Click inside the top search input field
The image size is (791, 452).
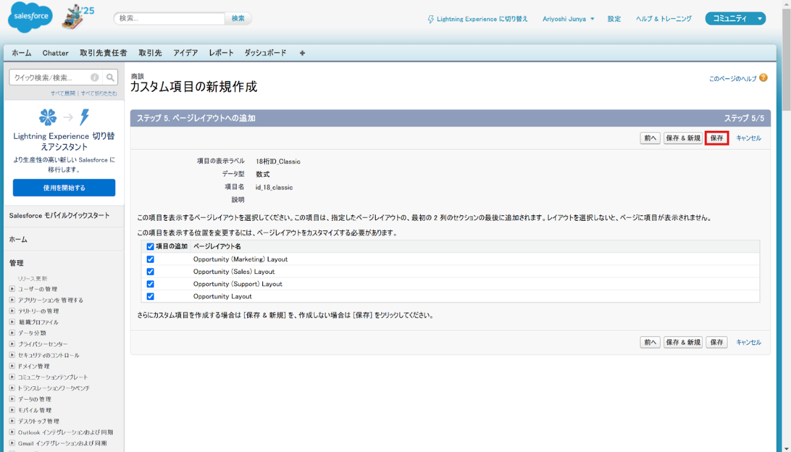point(171,18)
